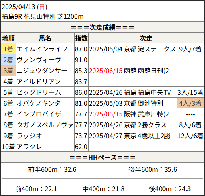
Task: Select the 前半600m:32.6 pace value
Action: point(52,169)
